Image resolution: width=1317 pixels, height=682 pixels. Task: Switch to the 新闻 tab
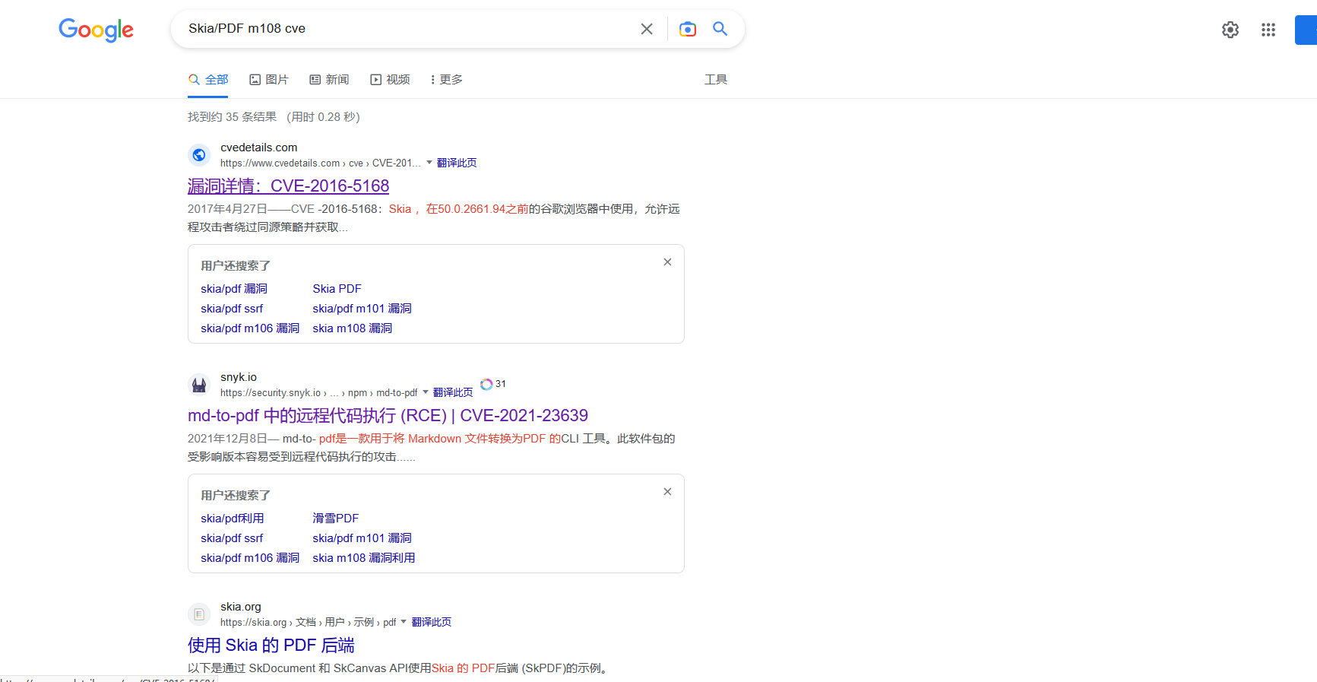pyautogui.click(x=329, y=80)
